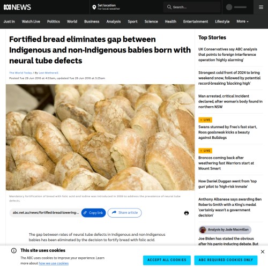The width and height of the screenshot is (268, 268).
Task: Go to the Watch Live section
Action: (x=31, y=21)
